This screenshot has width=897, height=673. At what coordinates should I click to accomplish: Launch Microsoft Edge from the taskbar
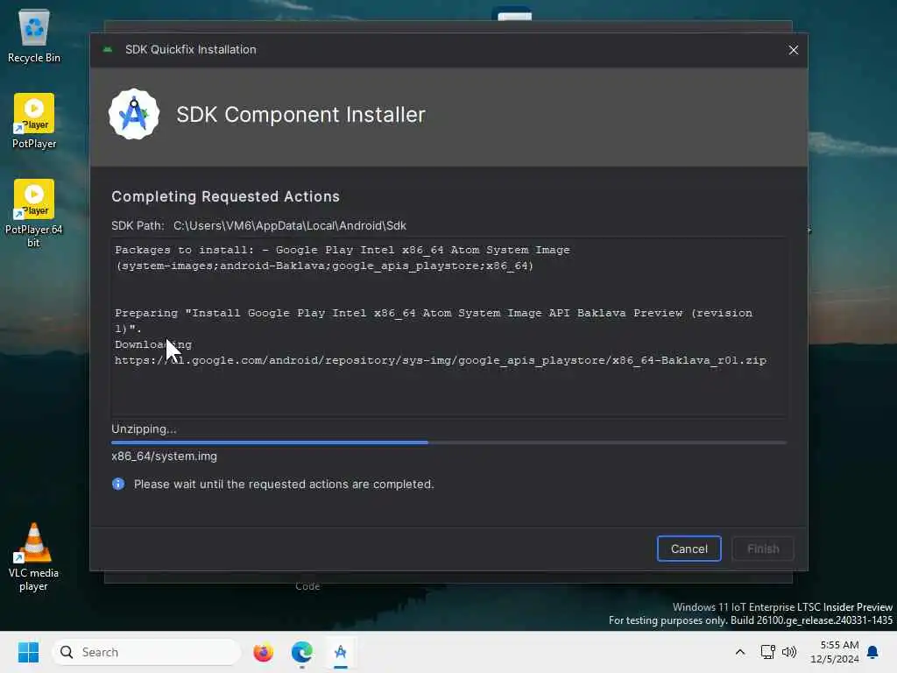[302, 652]
